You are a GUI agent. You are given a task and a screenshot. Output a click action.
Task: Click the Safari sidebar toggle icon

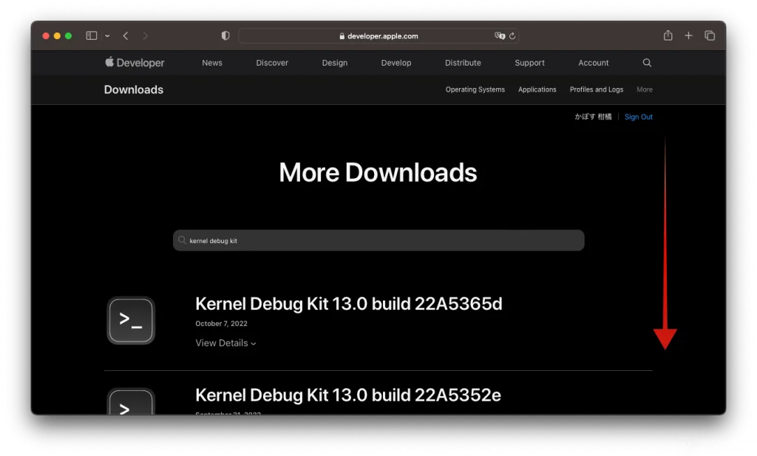92,35
